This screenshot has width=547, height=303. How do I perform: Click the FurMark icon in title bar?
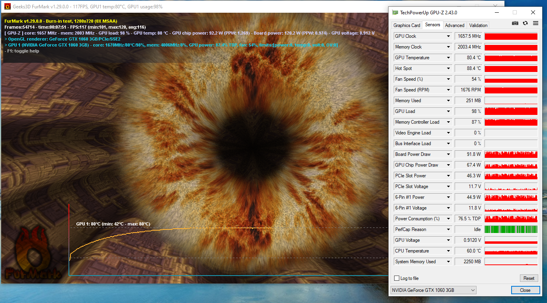pyautogui.click(x=7, y=6)
